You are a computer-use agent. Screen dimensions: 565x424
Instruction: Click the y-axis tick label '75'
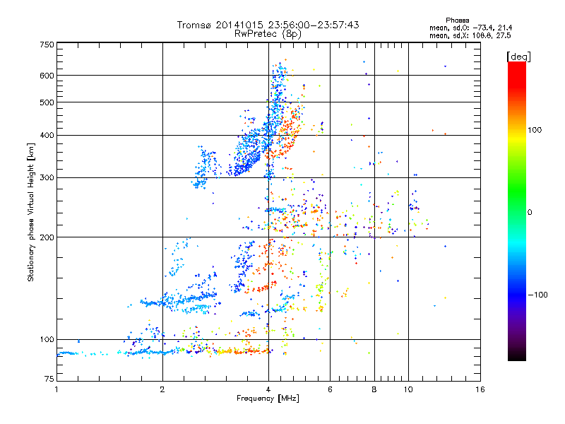point(49,379)
